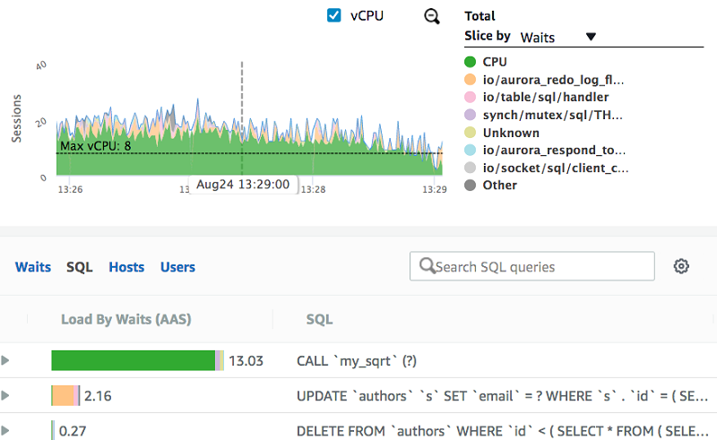Select the Unknown legend entry
The image size is (717, 440).
coord(502,133)
